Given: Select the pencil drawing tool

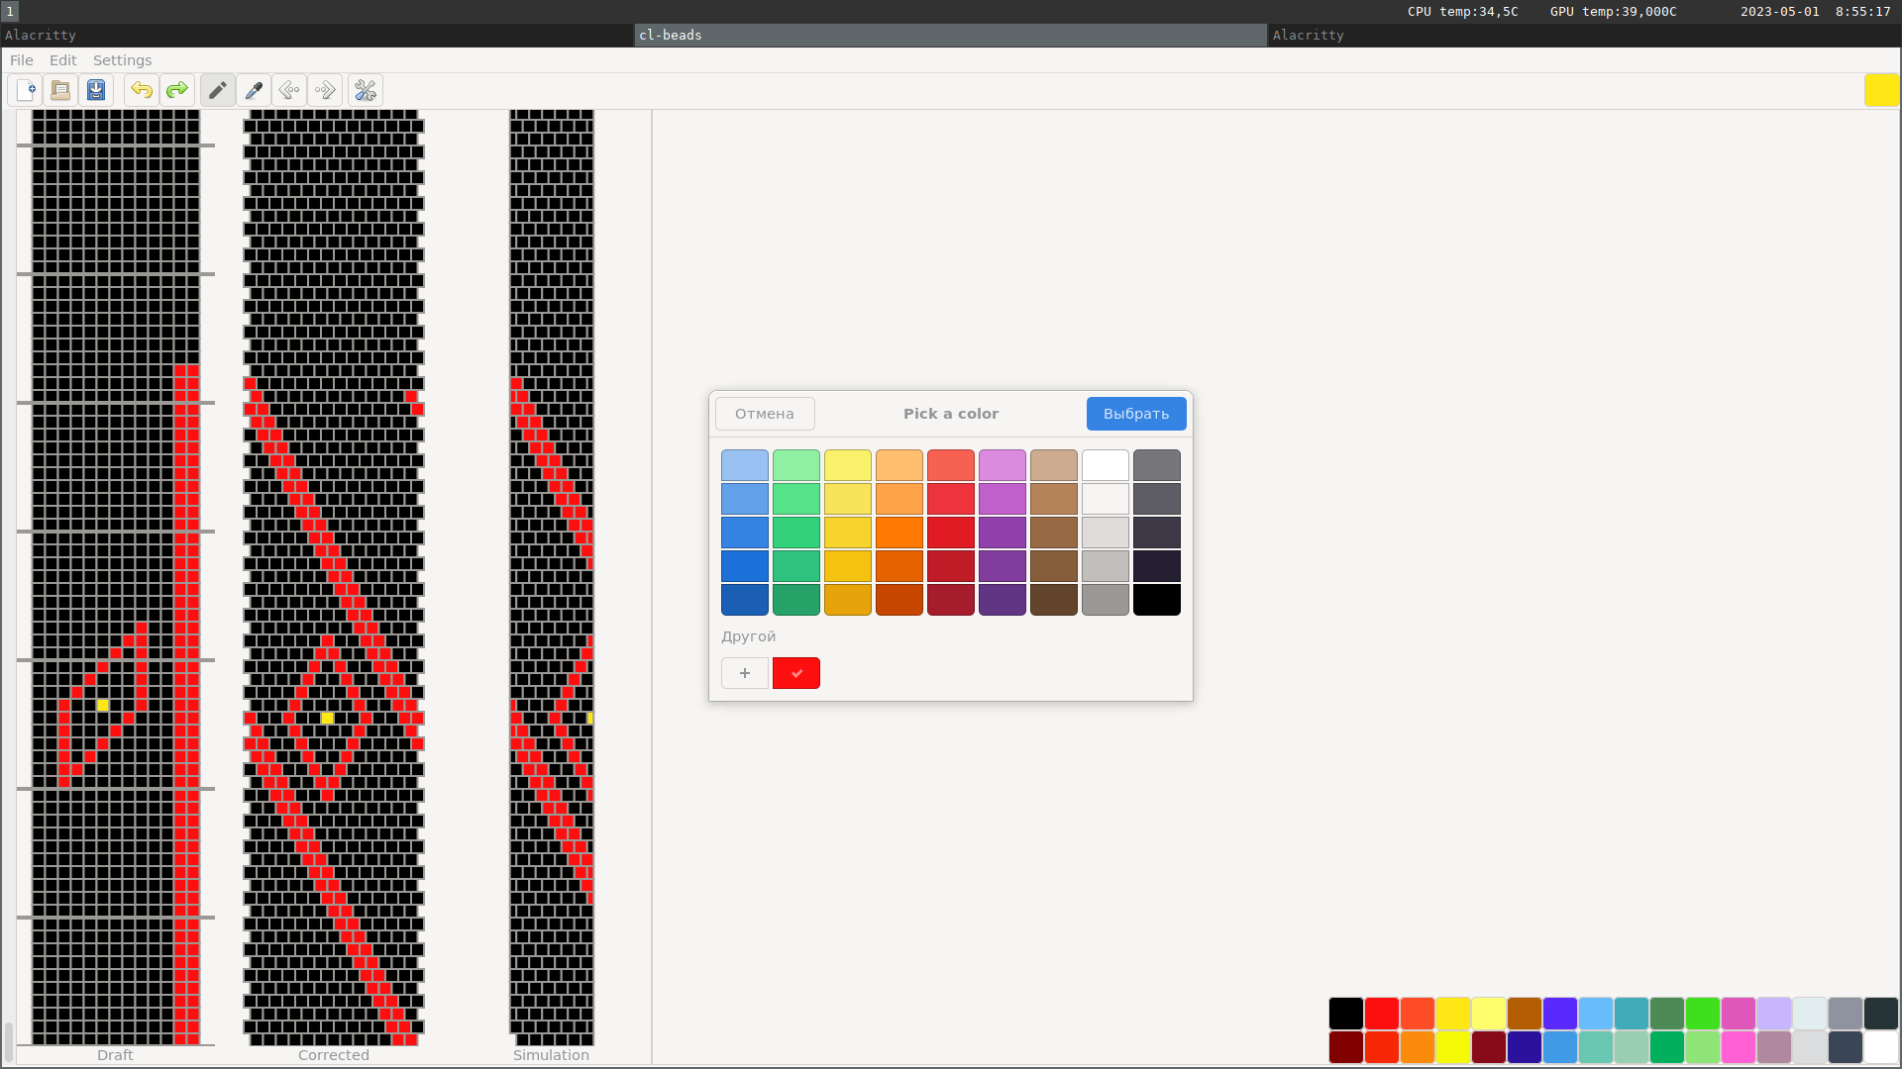Looking at the screenshot, I should [218, 90].
